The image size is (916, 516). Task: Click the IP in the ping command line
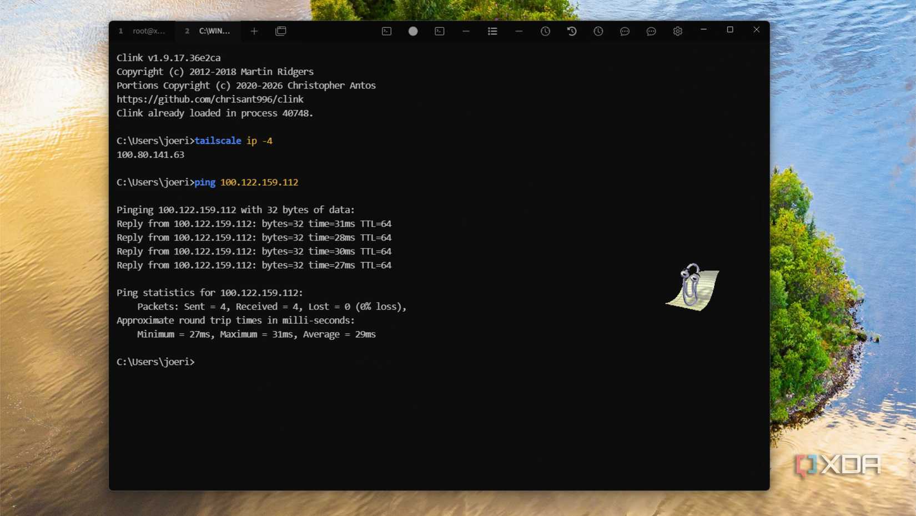(259, 182)
